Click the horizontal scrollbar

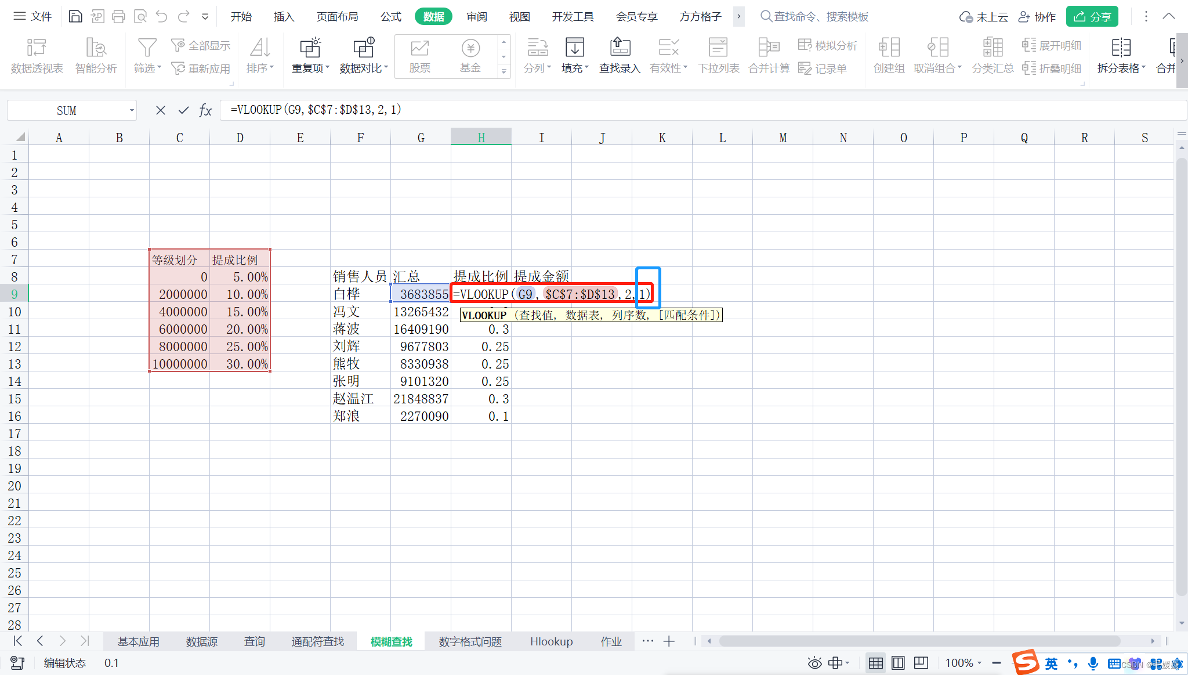pyautogui.click(x=919, y=641)
